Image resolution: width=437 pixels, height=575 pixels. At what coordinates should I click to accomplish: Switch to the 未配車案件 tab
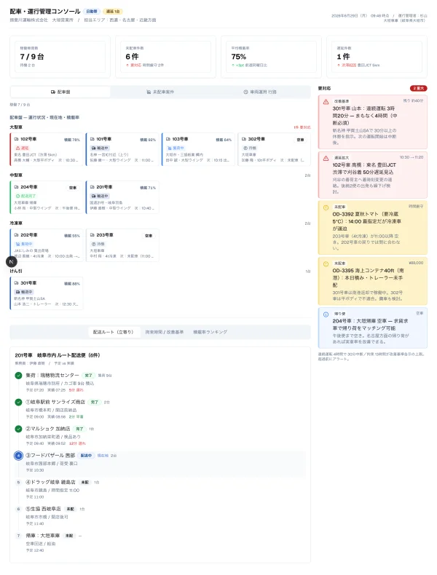coord(160,92)
